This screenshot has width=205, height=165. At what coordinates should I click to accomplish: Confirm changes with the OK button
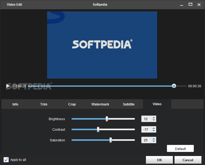159,160
